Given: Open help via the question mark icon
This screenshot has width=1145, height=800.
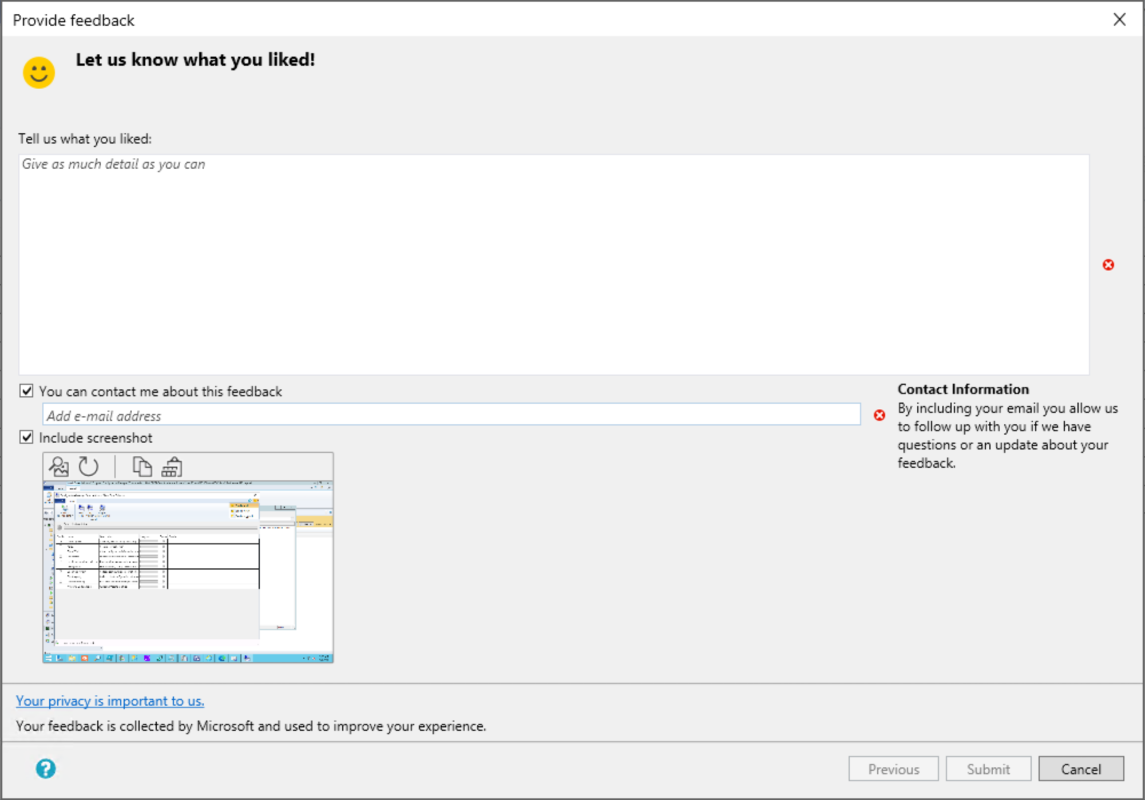Looking at the screenshot, I should (46, 769).
